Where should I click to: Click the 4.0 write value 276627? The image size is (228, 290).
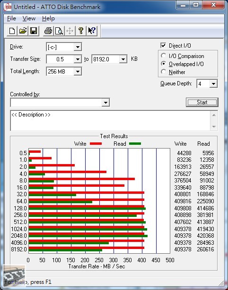pyautogui.click(x=183, y=174)
